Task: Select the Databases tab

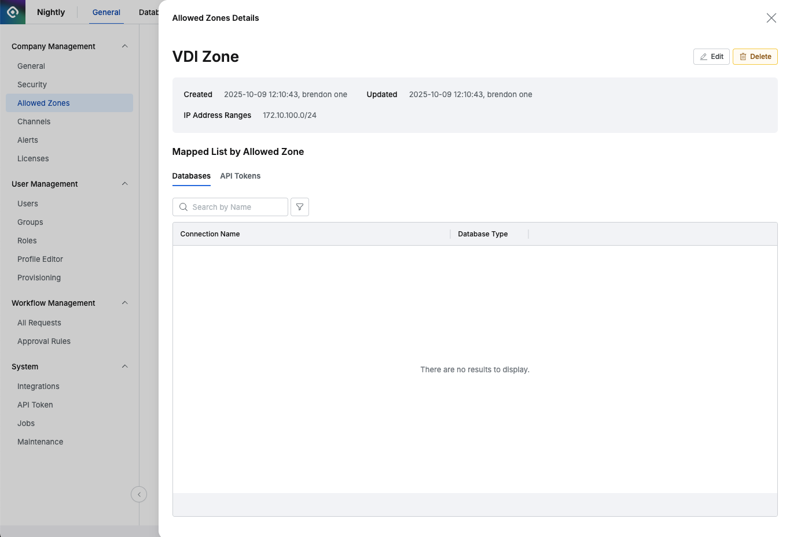Action: [191, 176]
